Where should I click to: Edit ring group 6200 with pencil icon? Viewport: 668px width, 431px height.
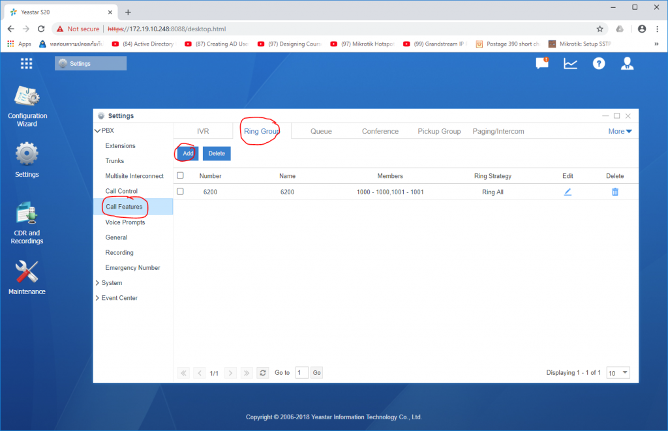(568, 192)
